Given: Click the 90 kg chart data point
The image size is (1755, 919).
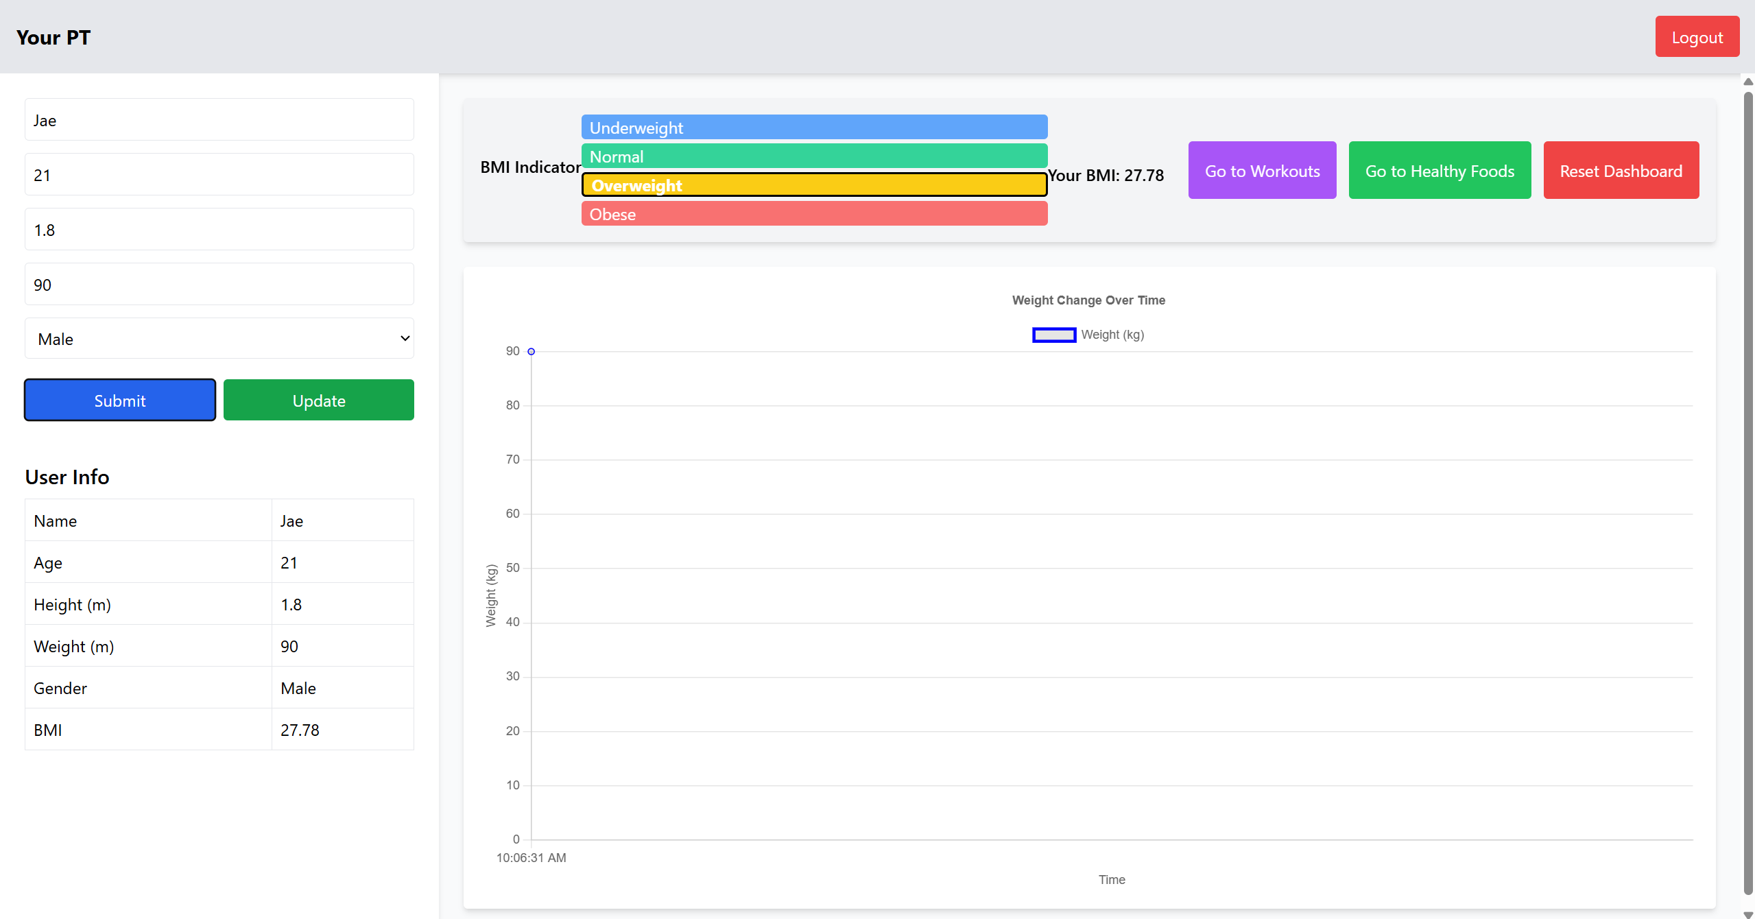Looking at the screenshot, I should (x=531, y=351).
